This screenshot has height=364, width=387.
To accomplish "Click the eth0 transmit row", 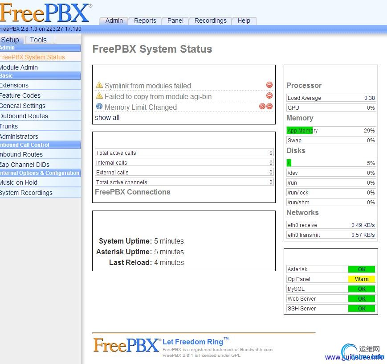I will click(331, 235).
